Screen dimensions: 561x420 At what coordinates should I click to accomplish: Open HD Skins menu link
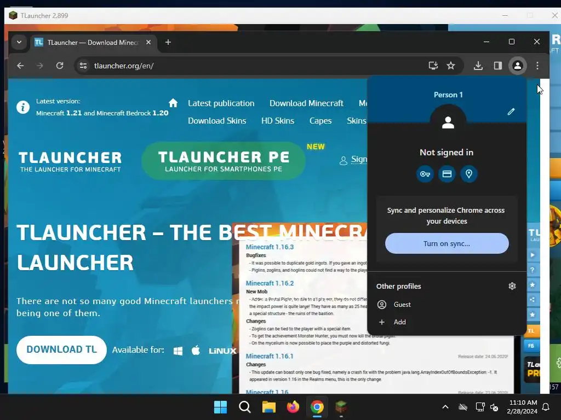pos(278,121)
